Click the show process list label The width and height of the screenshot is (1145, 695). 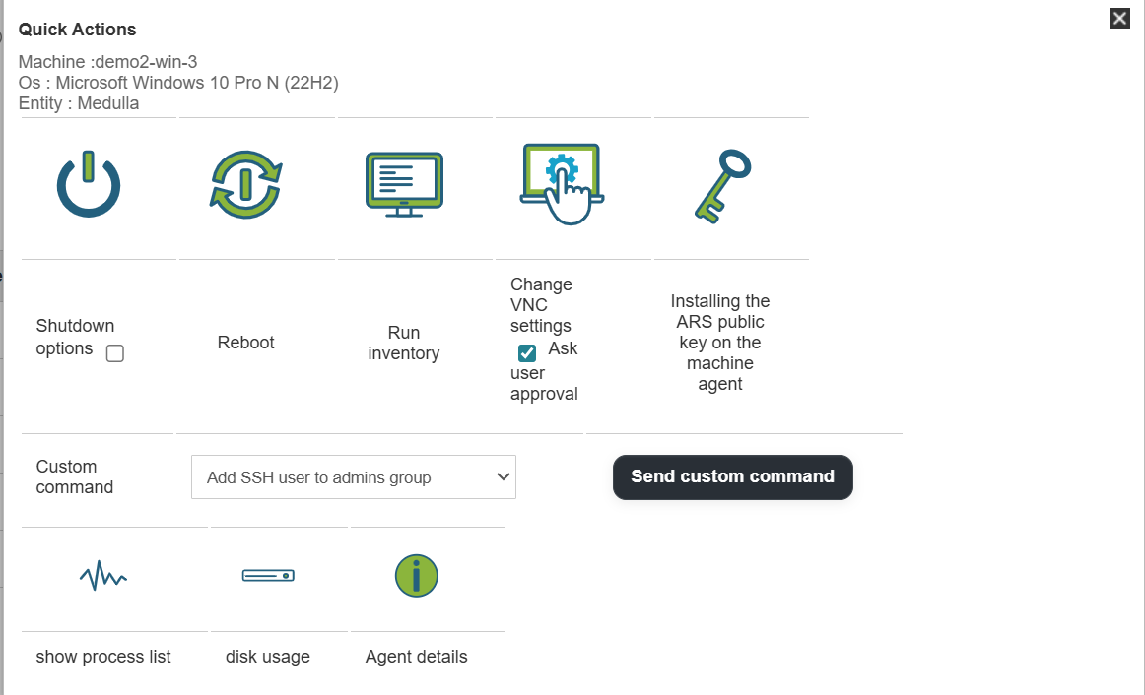pyautogui.click(x=103, y=657)
